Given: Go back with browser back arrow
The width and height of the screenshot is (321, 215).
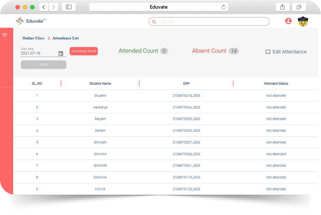Looking at the screenshot, I should click(44, 7).
